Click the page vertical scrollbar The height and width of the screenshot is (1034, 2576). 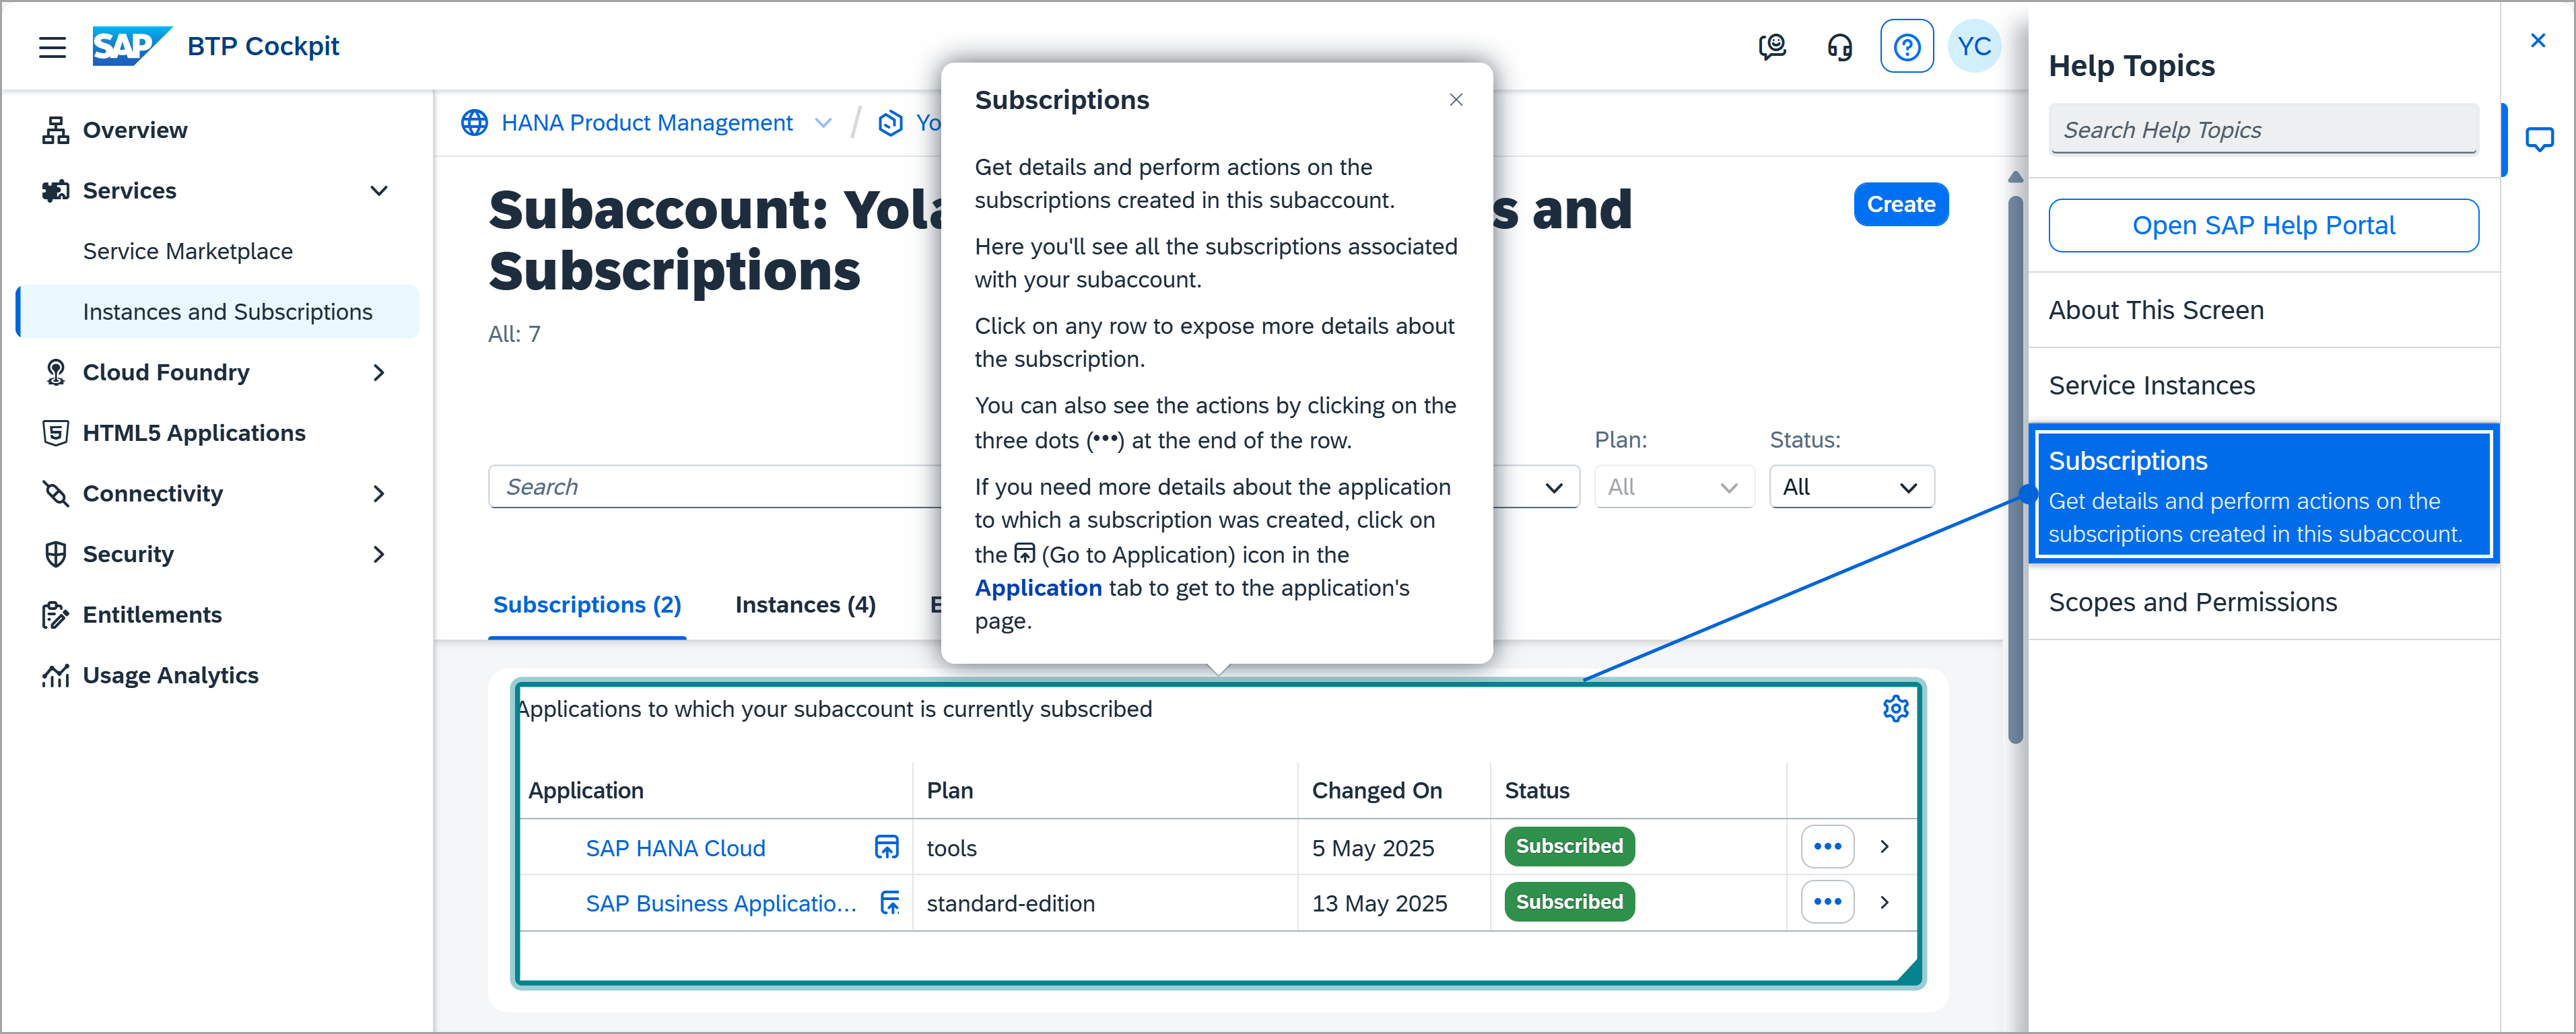point(2015,470)
